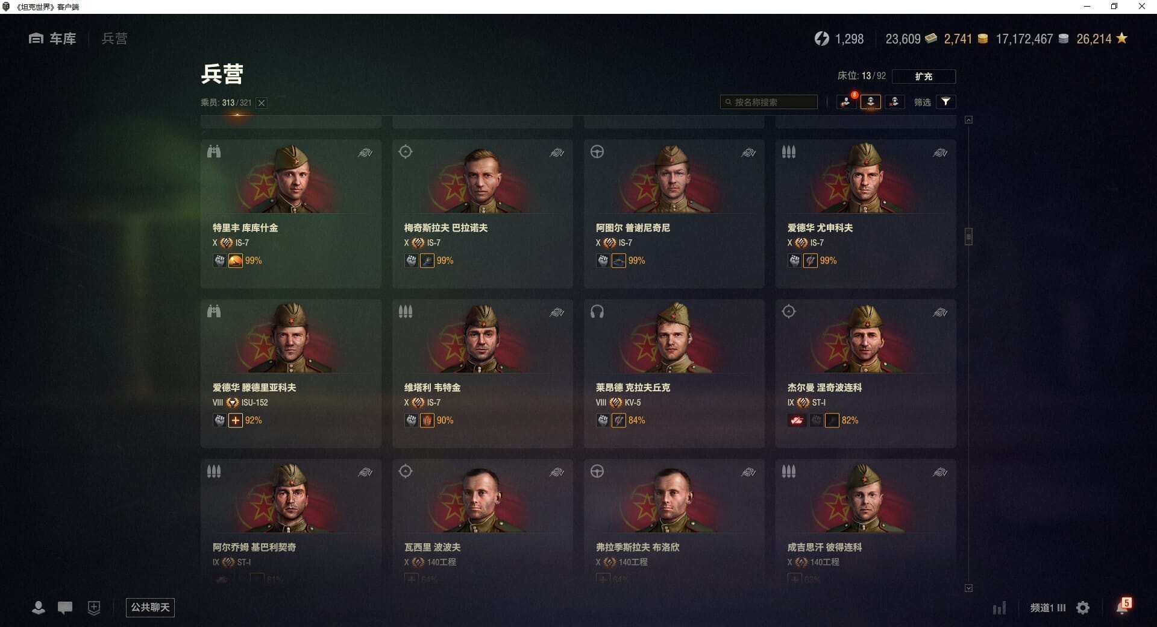Viewport: 1157px width, 627px height.
Task: Show dismissed crew members list
Action: (x=894, y=102)
